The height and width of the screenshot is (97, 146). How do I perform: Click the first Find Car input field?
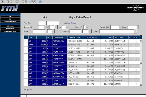pyautogui.click(x=42, y=23)
